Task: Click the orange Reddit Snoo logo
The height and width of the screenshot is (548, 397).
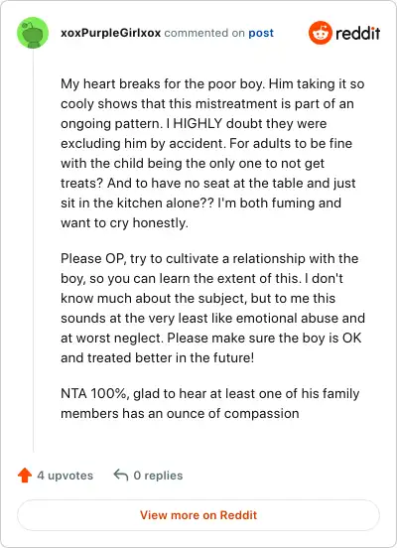Action: (x=321, y=33)
